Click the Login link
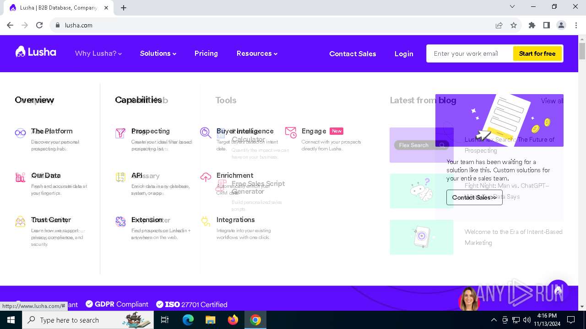The image size is (586, 329). (x=404, y=53)
